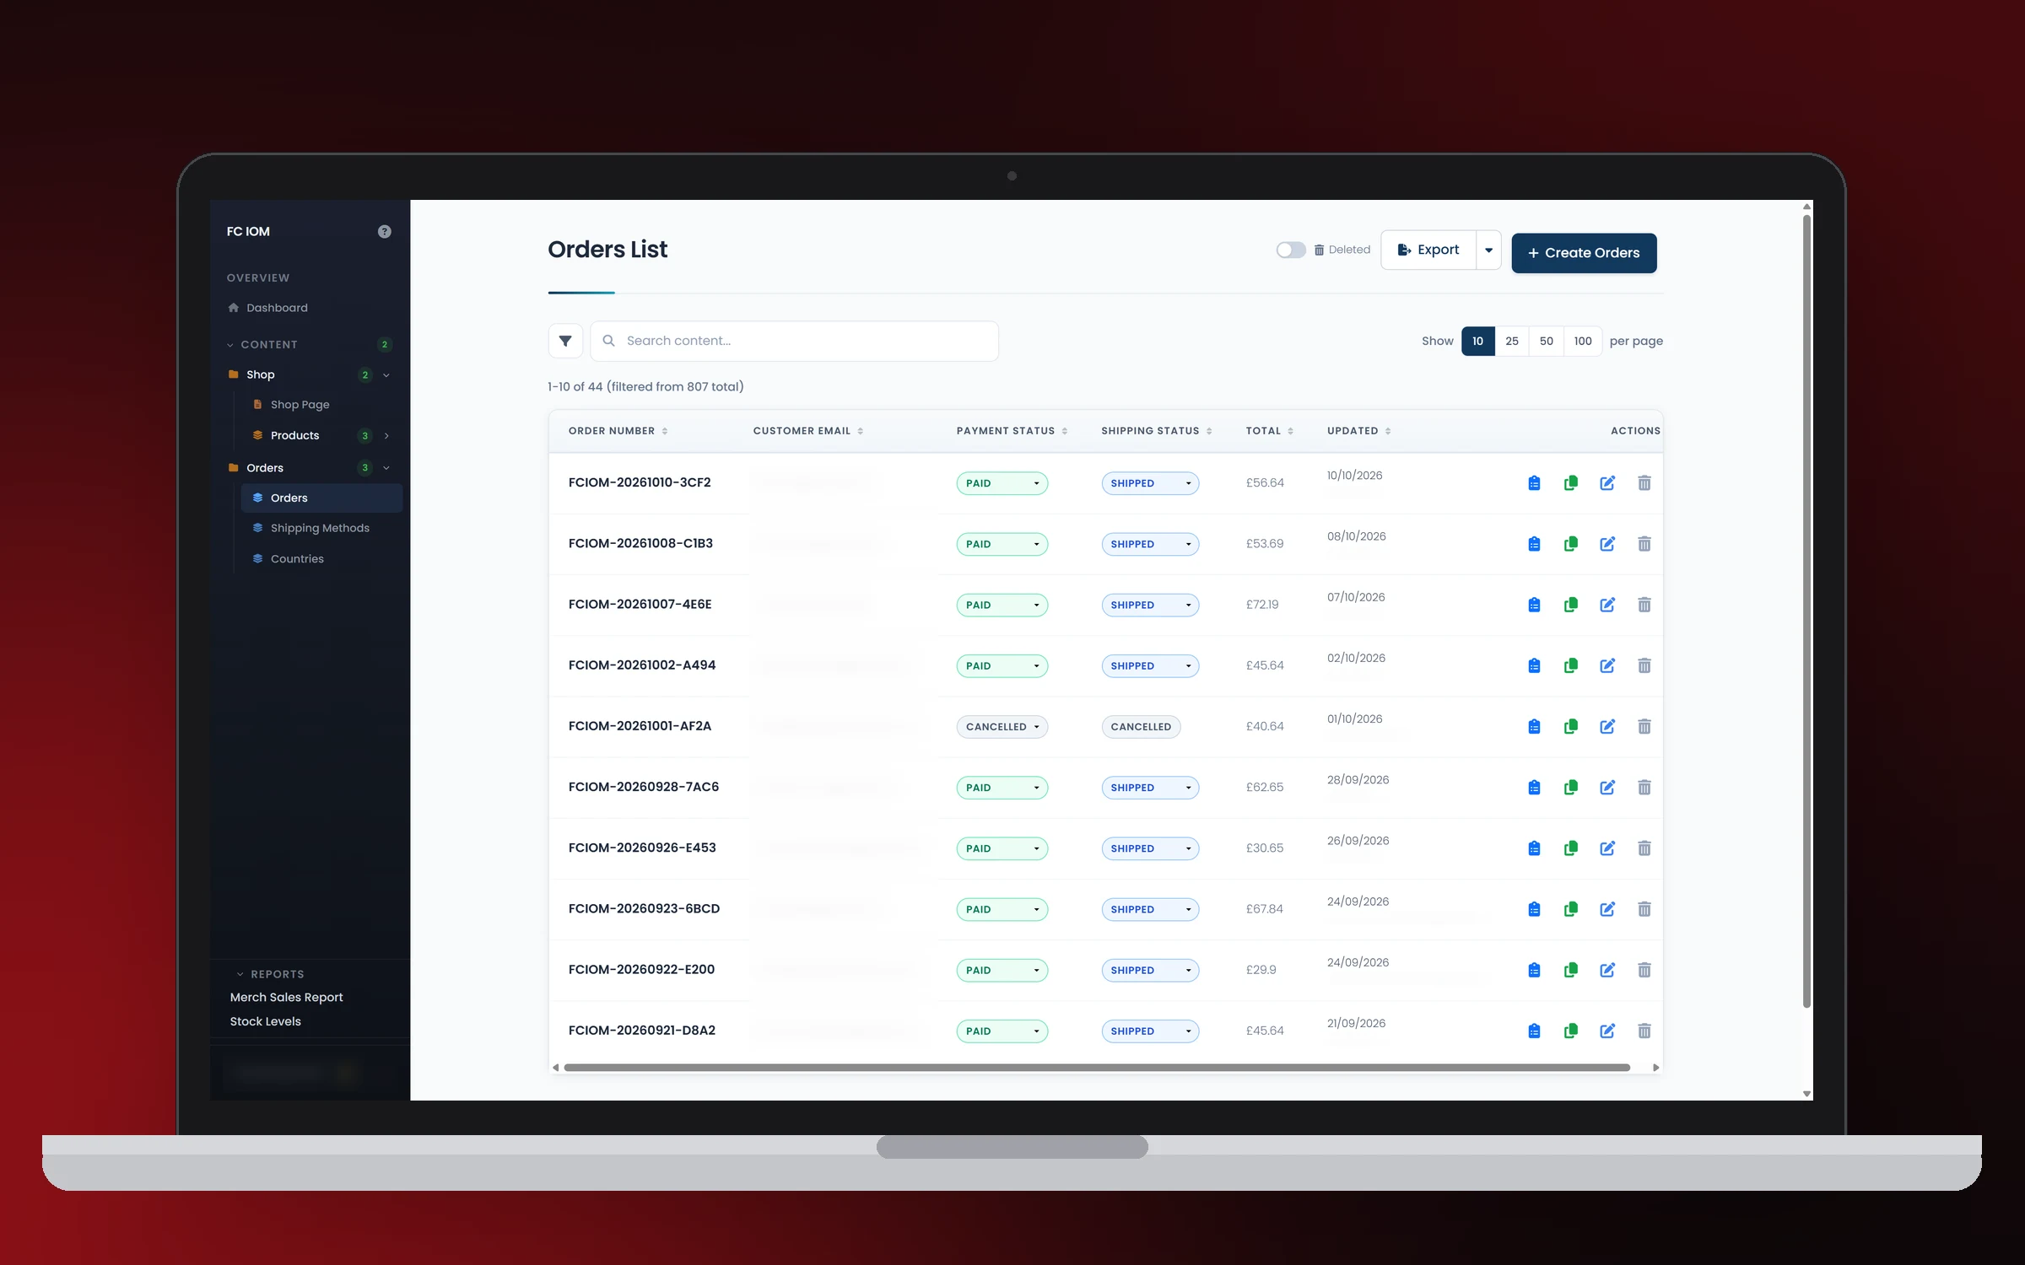This screenshot has height=1265, width=2025.
Task: Duplicate order FCIOM-20261008-C1B3 using the copy icon
Action: pos(1570,544)
